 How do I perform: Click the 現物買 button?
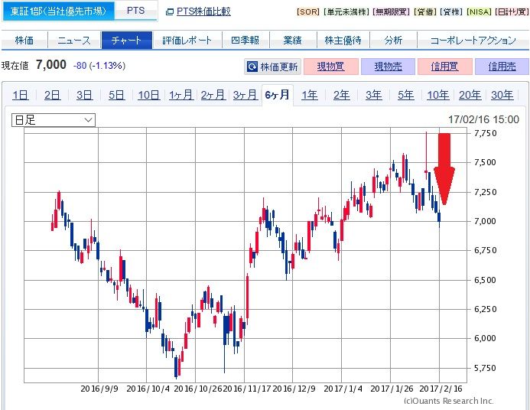(x=331, y=67)
